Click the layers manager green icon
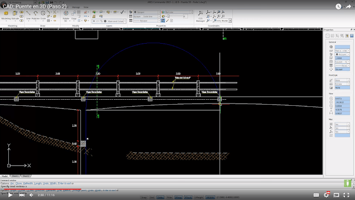This screenshot has height=200, width=355. point(94,12)
